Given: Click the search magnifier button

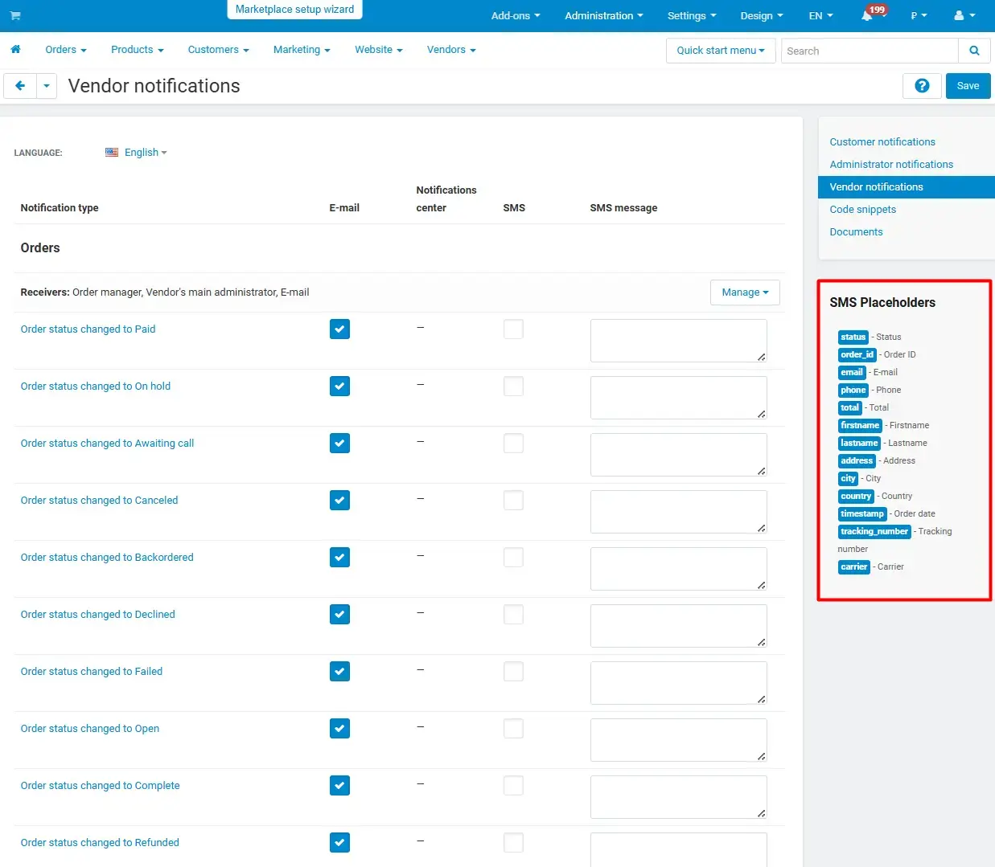Looking at the screenshot, I should (974, 51).
